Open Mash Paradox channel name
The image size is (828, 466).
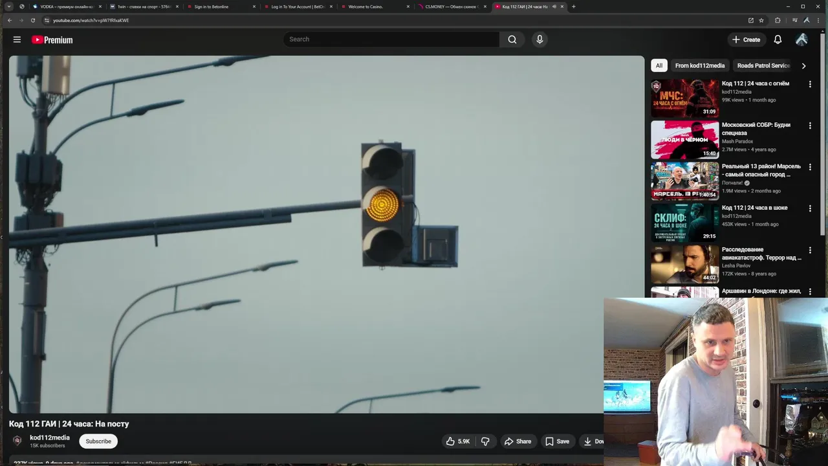[x=737, y=141]
